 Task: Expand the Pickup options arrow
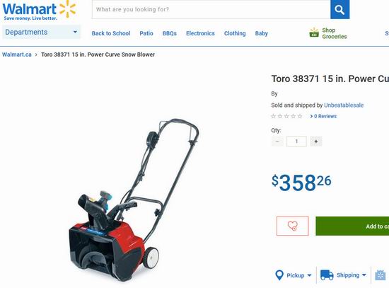tap(309, 275)
